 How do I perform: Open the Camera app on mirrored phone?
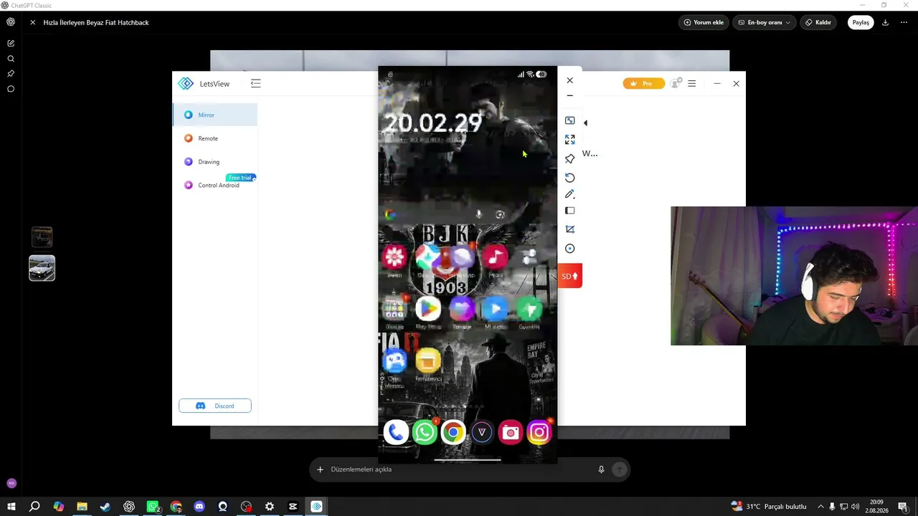coord(510,432)
